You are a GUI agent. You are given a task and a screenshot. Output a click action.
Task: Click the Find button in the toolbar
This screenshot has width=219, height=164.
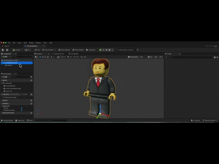[37, 50]
